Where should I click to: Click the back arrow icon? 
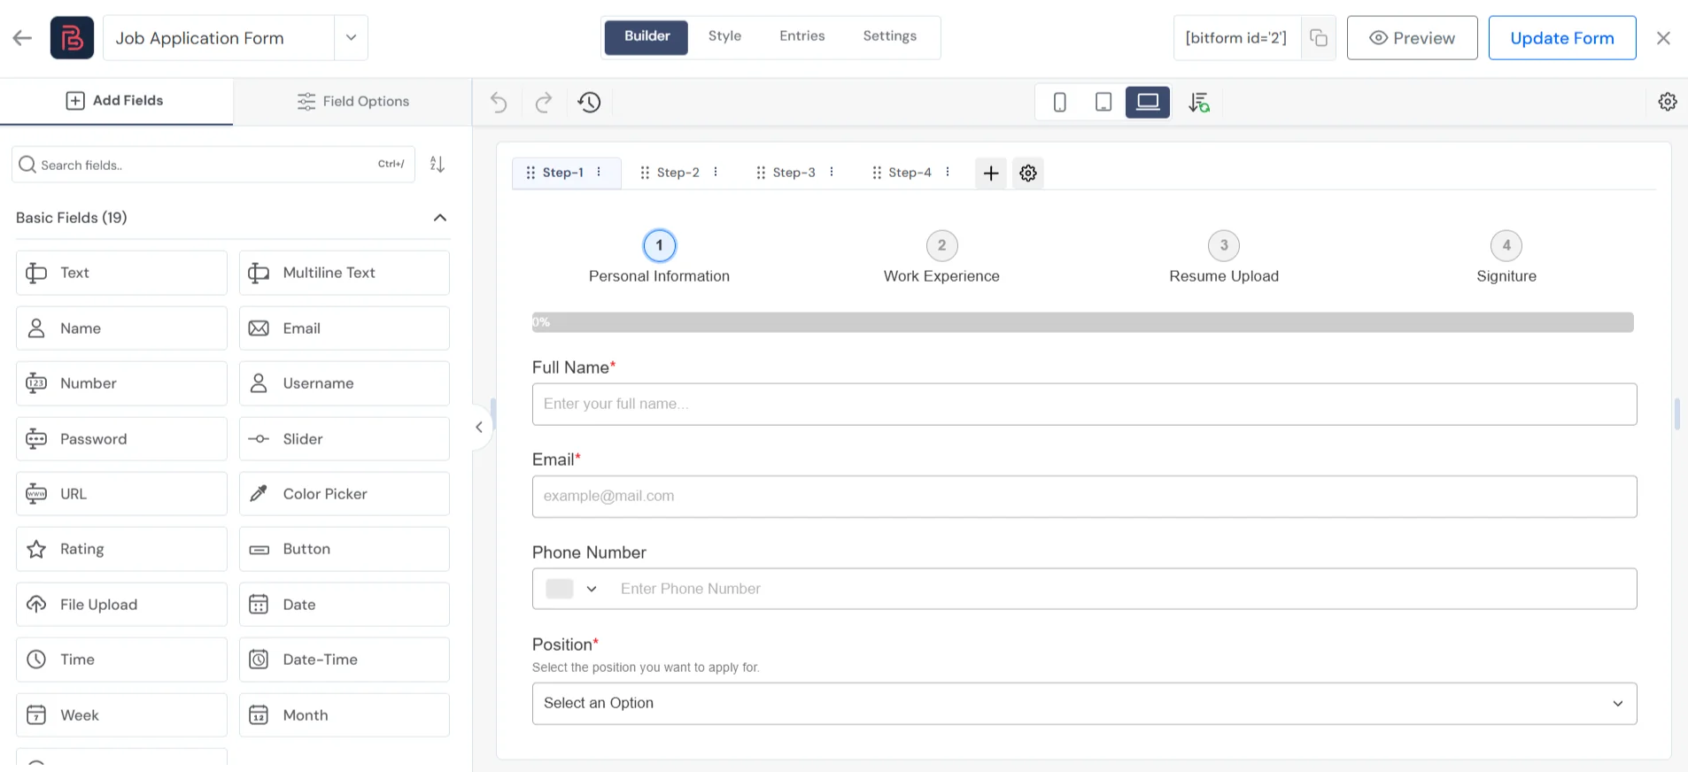coord(22,38)
